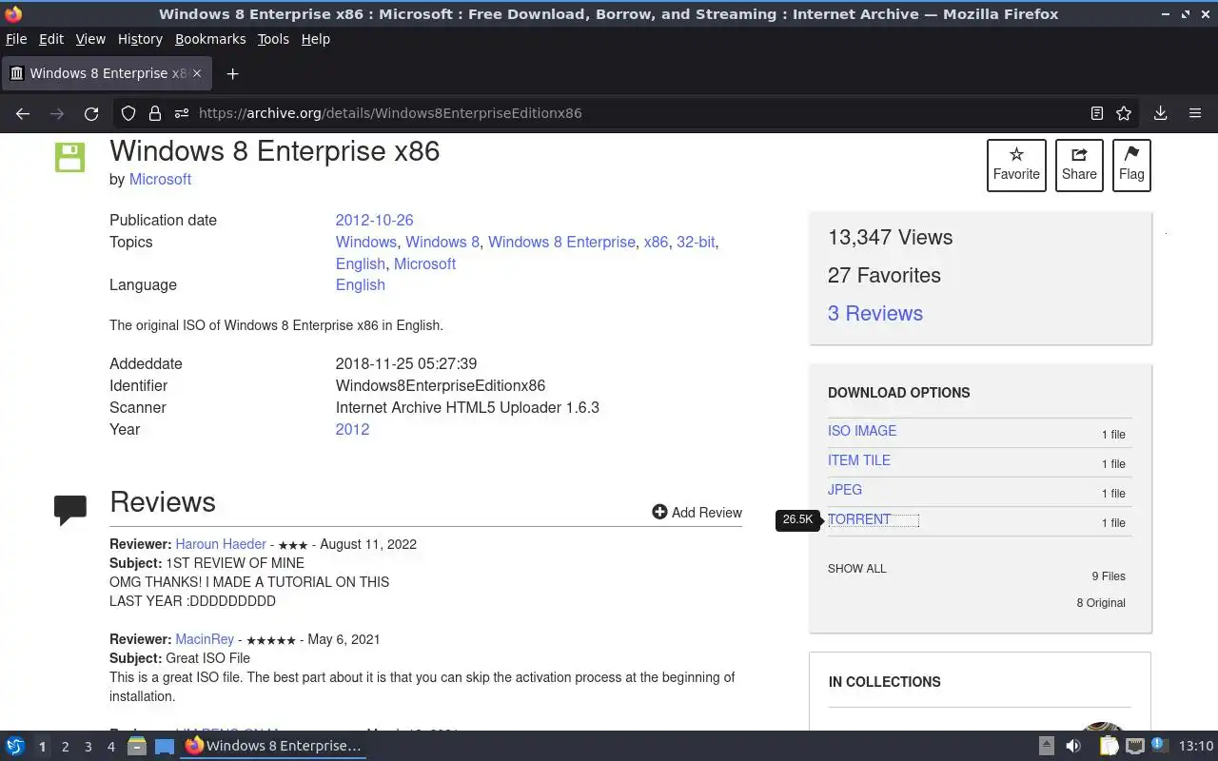Open the English language link
The image size is (1218, 761).
[360, 284]
